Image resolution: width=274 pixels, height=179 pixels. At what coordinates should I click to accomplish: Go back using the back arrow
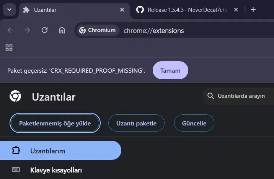[10, 30]
